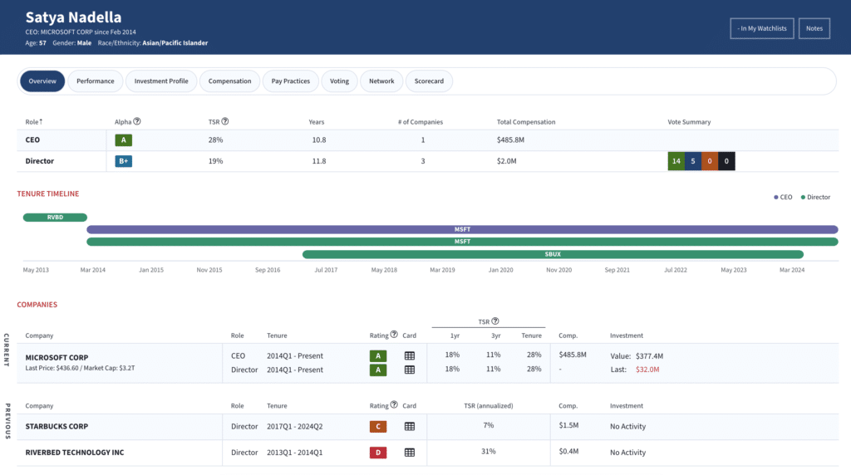Open Rating help icon in previous companies
The image size is (851, 475).
pos(394,404)
